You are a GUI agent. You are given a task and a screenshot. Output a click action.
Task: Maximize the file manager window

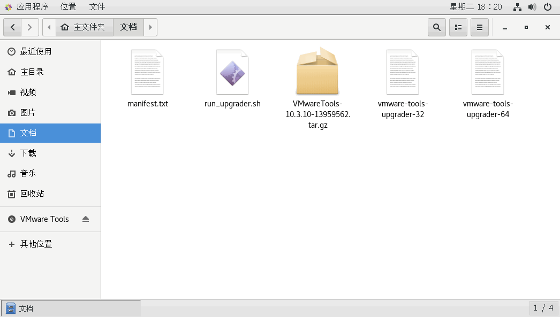pyautogui.click(x=526, y=27)
